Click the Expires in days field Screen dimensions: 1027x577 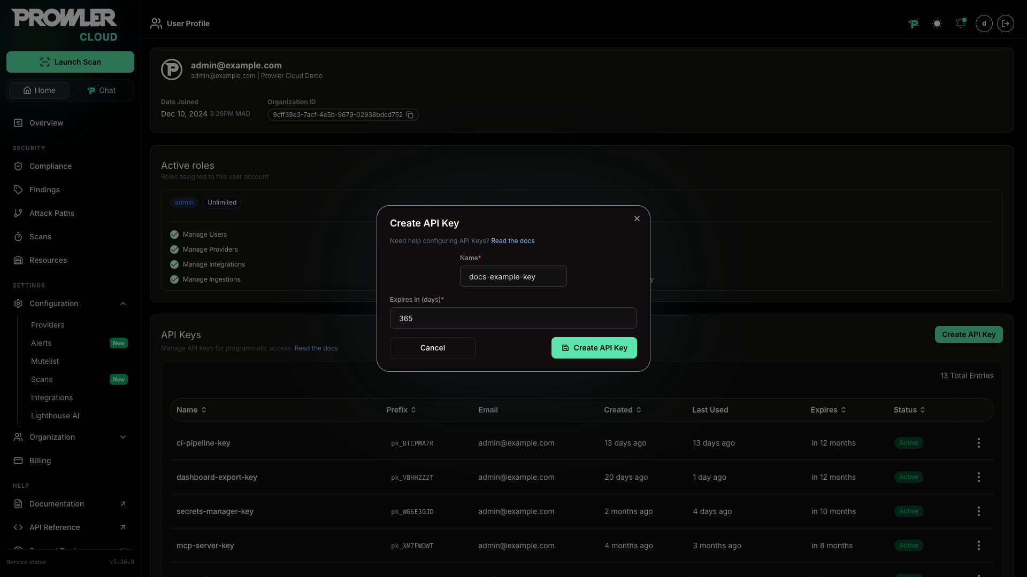click(513, 318)
